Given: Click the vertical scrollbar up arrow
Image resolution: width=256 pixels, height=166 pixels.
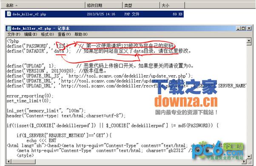Looking at the screenshot, I should (249, 40).
